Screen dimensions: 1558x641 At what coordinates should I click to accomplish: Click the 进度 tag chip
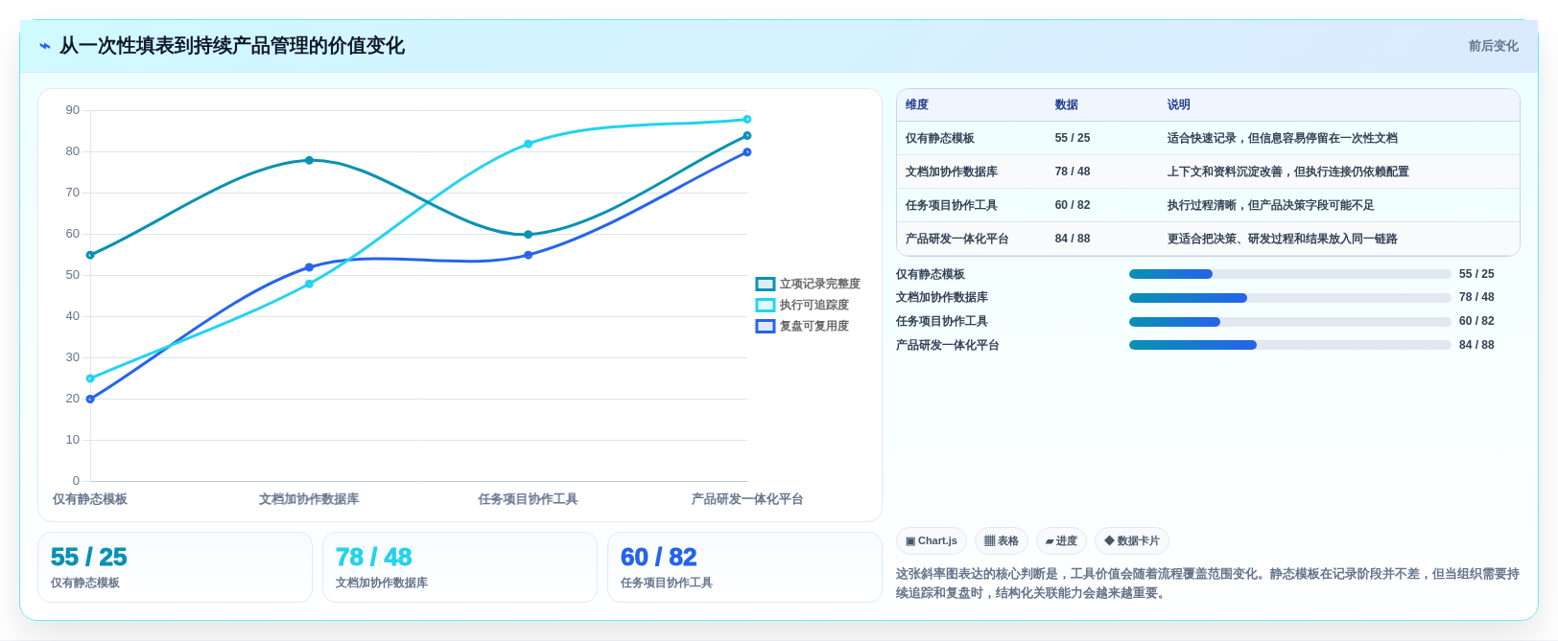[x=1061, y=541]
